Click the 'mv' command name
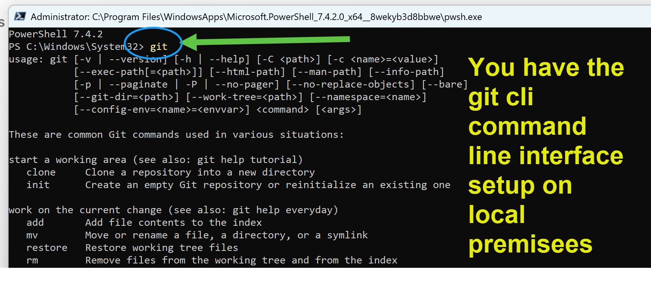This screenshot has height=289, width=651. click(32, 235)
